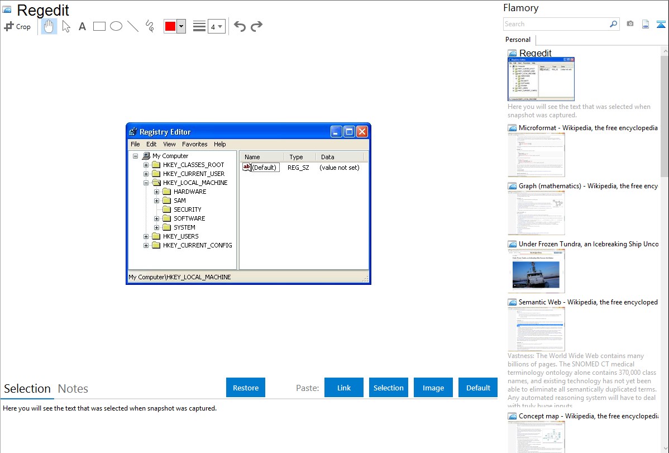Open the Semantic Web snapshot thumbnail
The image size is (669, 453).
coord(536,329)
